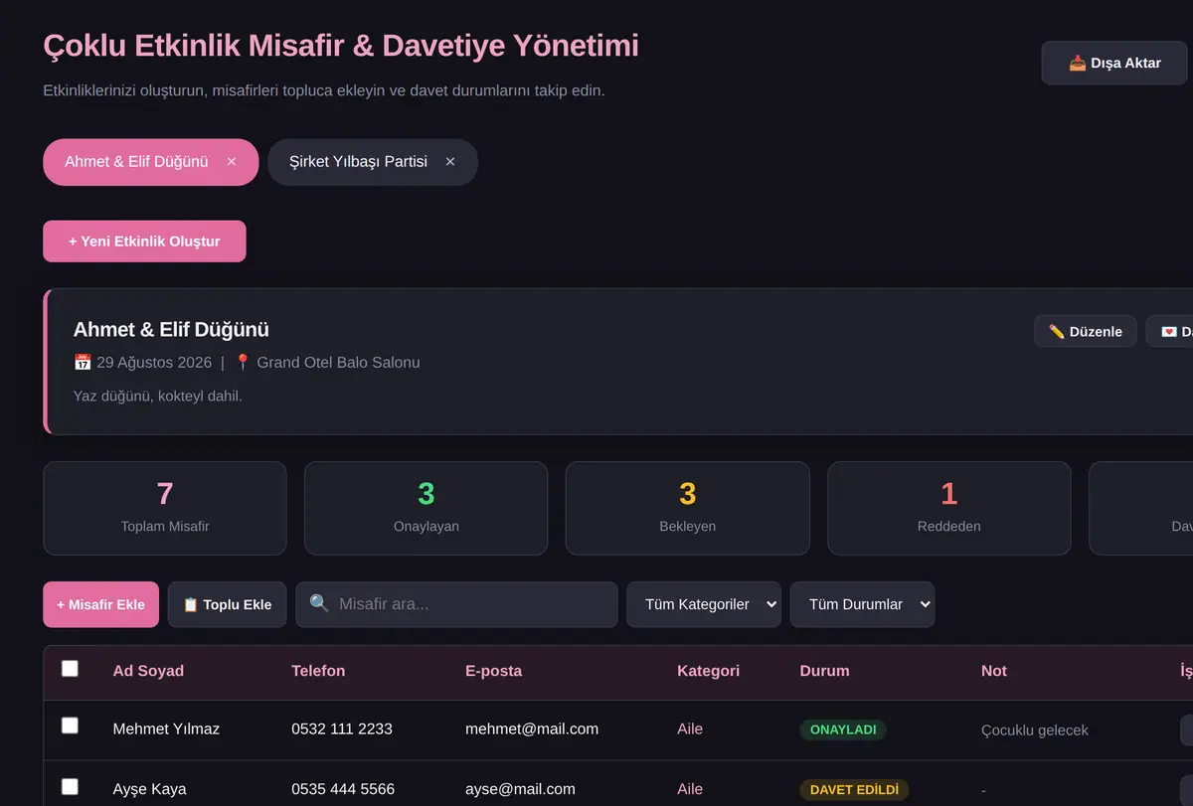Create a new event with Yeni Etkinlik Oluştur
The image size is (1193, 806).
click(x=144, y=242)
